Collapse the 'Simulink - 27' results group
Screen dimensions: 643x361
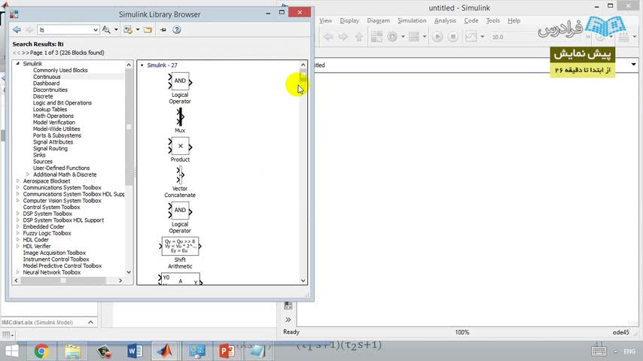pyautogui.click(x=142, y=65)
